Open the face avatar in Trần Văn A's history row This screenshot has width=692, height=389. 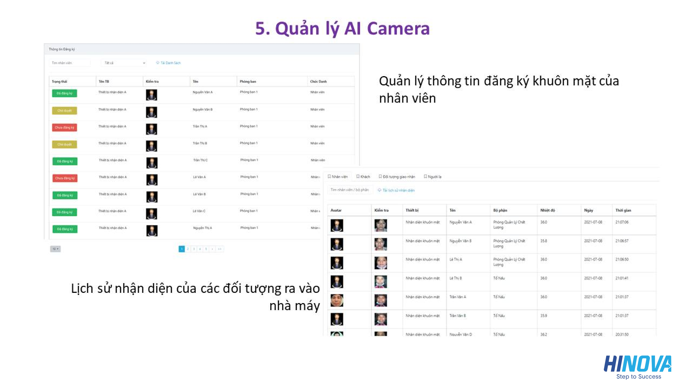pyautogui.click(x=337, y=300)
